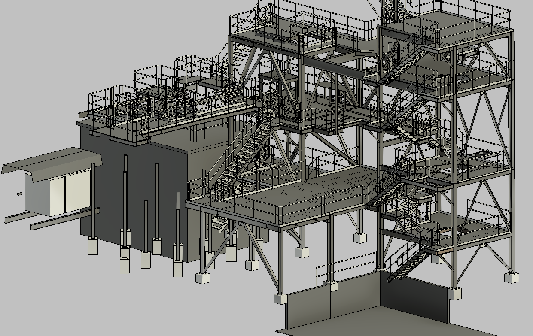Image resolution: width=533 pixels, height=336 pixels.
Task: Select the far-right concrete column footing
Action: [x=512, y=277]
